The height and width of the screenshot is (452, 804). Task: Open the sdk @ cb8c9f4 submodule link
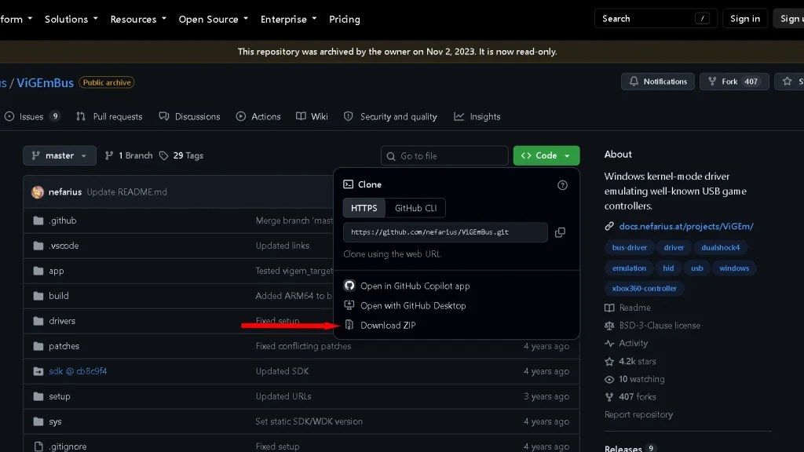pyautogui.click(x=78, y=371)
